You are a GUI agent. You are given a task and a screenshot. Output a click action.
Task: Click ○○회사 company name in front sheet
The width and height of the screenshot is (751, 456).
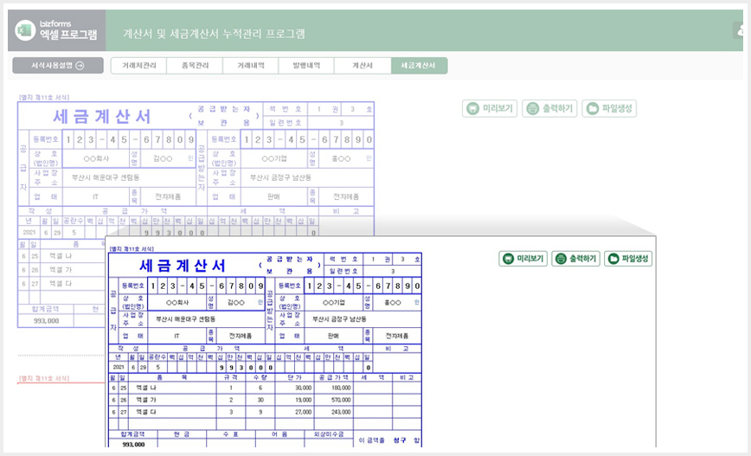177,303
